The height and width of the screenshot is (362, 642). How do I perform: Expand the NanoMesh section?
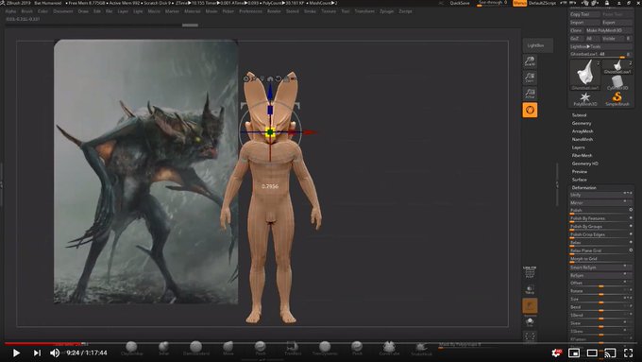583,139
